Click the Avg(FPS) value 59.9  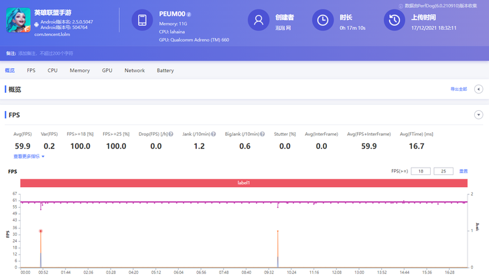pyautogui.click(x=23, y=146)
